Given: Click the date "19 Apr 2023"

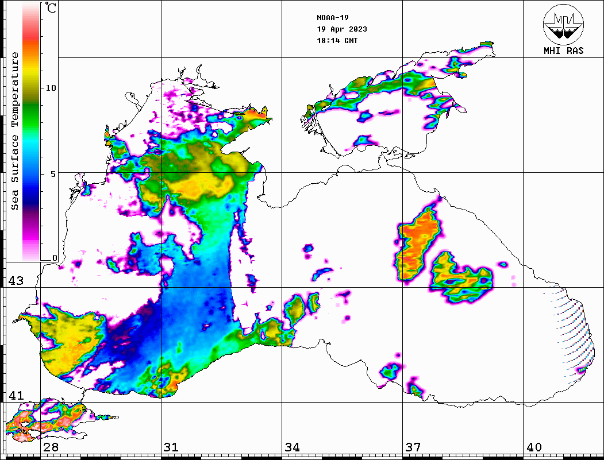Looking at the screenshot, I should [341, 29].
